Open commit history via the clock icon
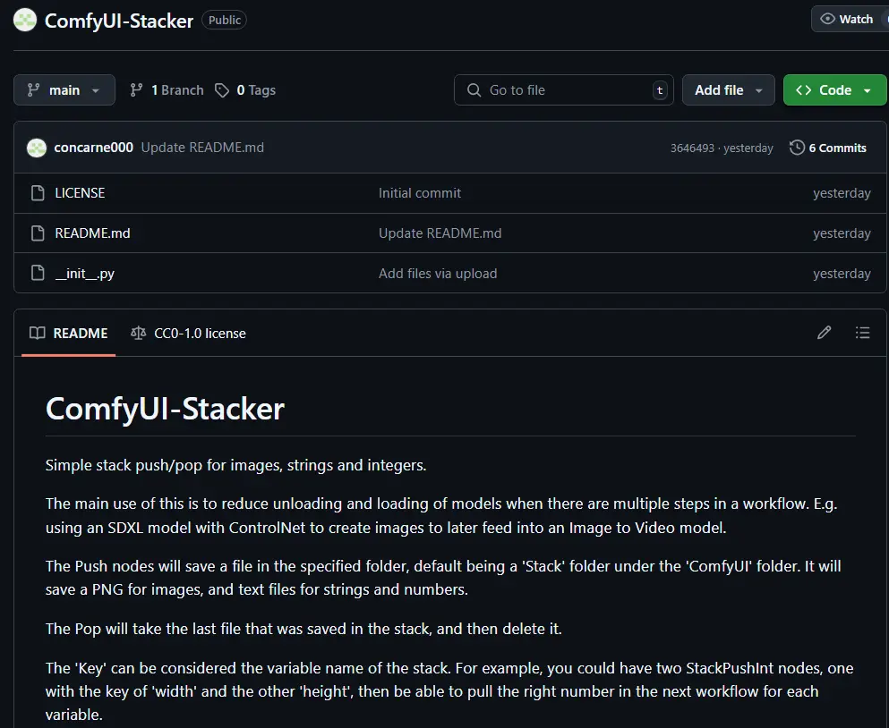Image resolution: width=889 pixels, height=728 pixels. click(x=796, y=147)
